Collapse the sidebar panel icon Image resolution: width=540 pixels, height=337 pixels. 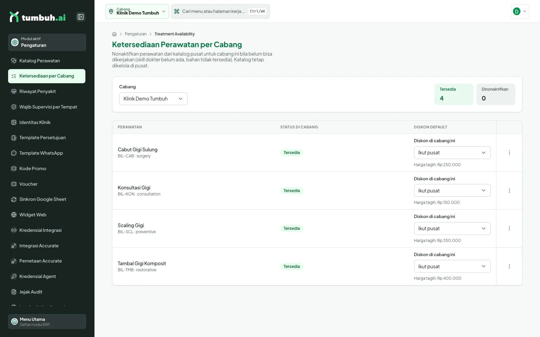[x=81, y=17]
